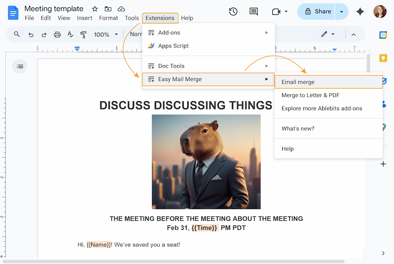Open Google Keep side panel icon
This screenshot has height=264, width=394.
[383, 58]
